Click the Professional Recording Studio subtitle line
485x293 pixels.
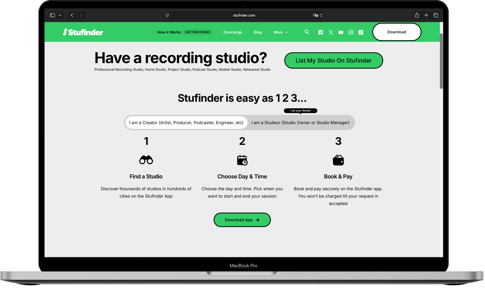pos(182,69)
